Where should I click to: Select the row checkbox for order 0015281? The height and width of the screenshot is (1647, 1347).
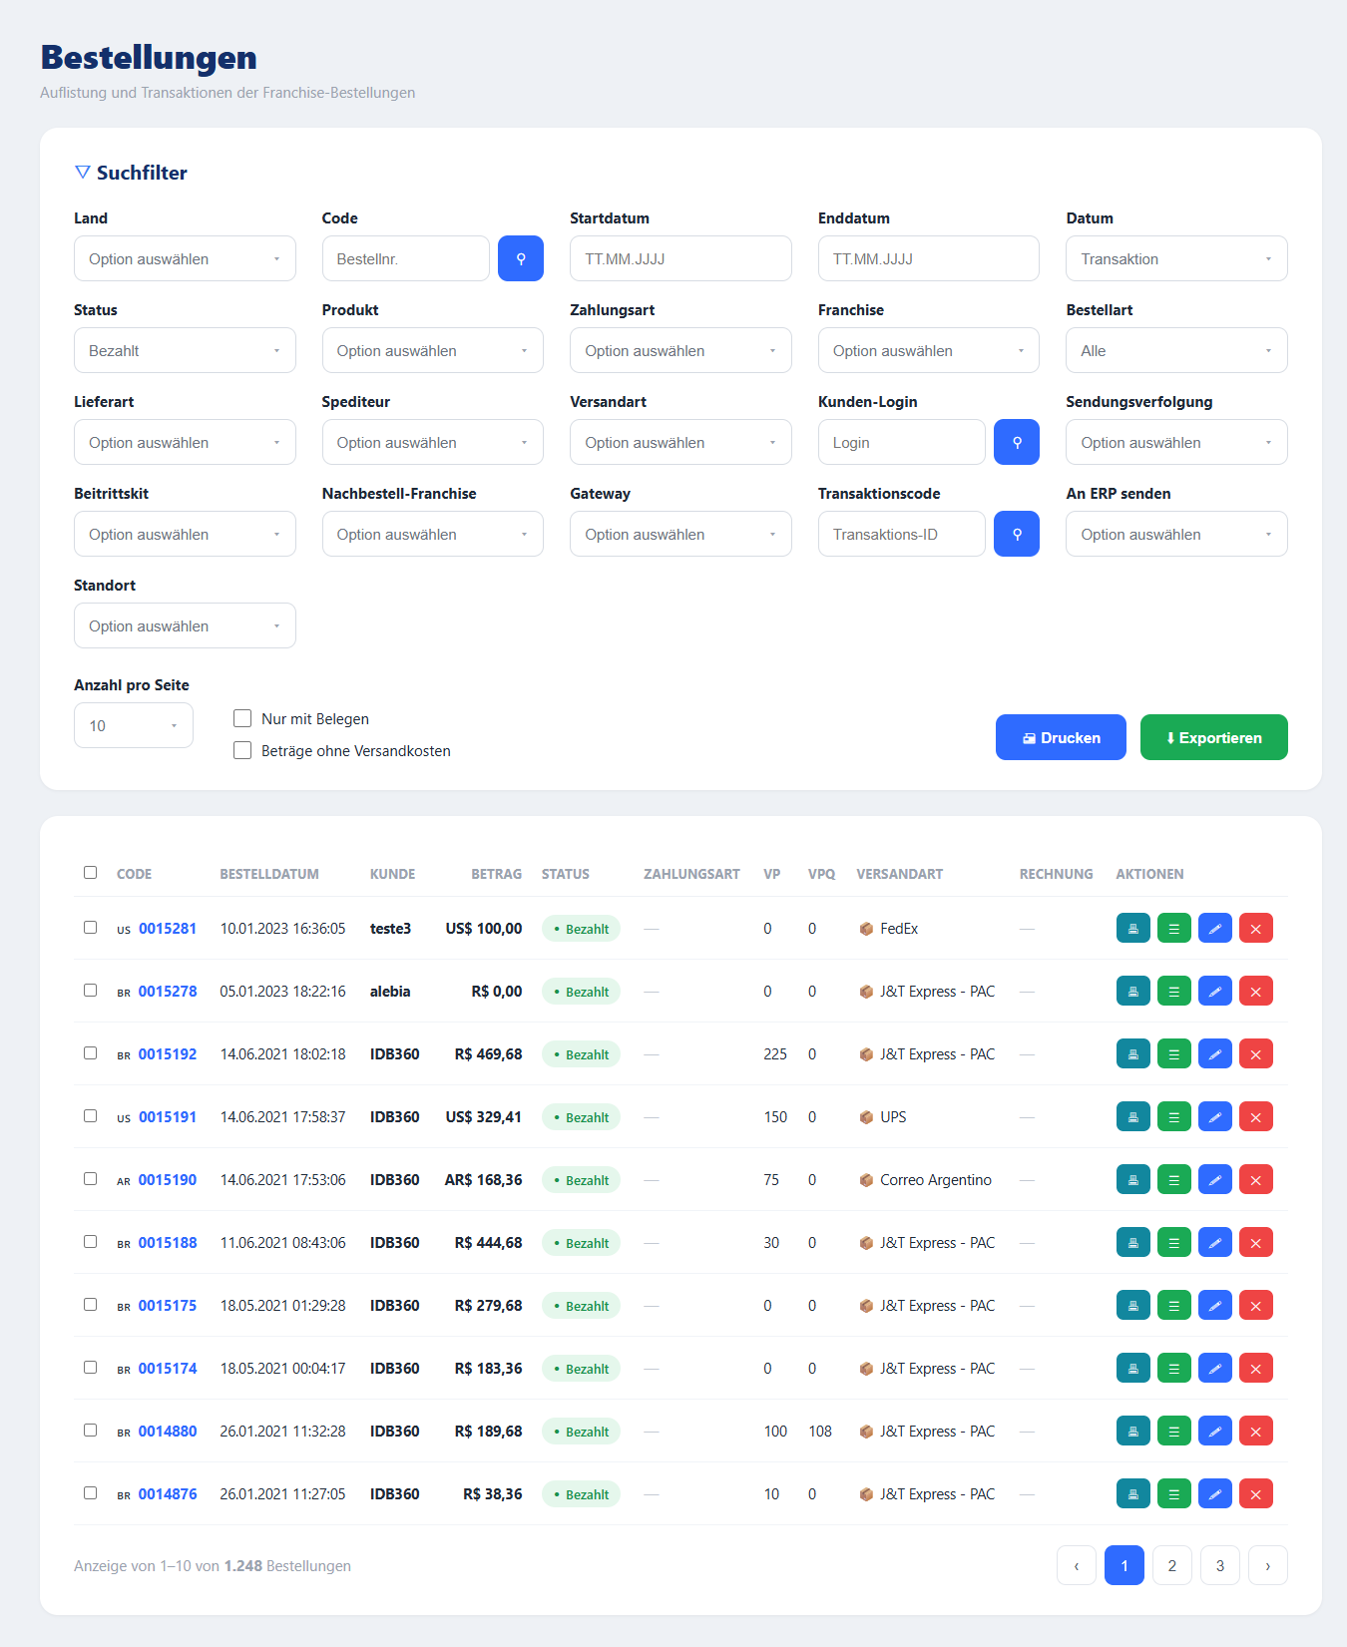coord(91,928)
